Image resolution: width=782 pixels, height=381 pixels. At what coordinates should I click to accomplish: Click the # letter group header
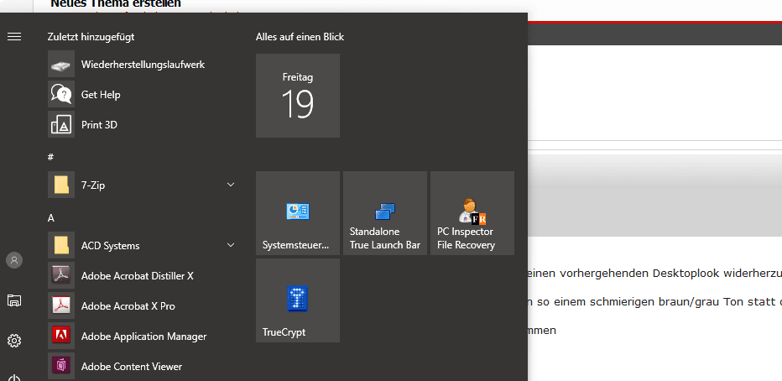50,157
